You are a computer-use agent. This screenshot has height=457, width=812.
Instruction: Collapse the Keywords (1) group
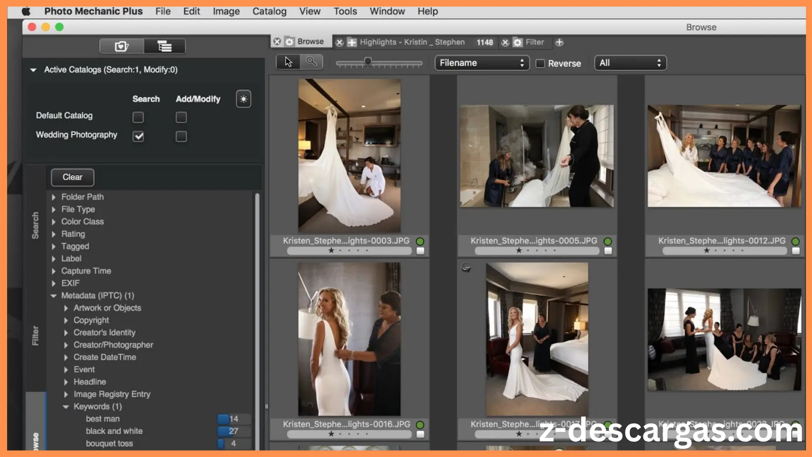click(66, 407)
